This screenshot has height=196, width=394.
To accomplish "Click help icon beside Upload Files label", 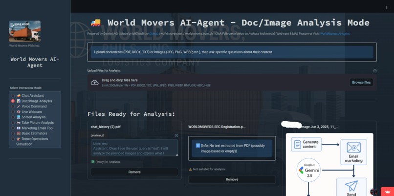I will tap(375, 70).
